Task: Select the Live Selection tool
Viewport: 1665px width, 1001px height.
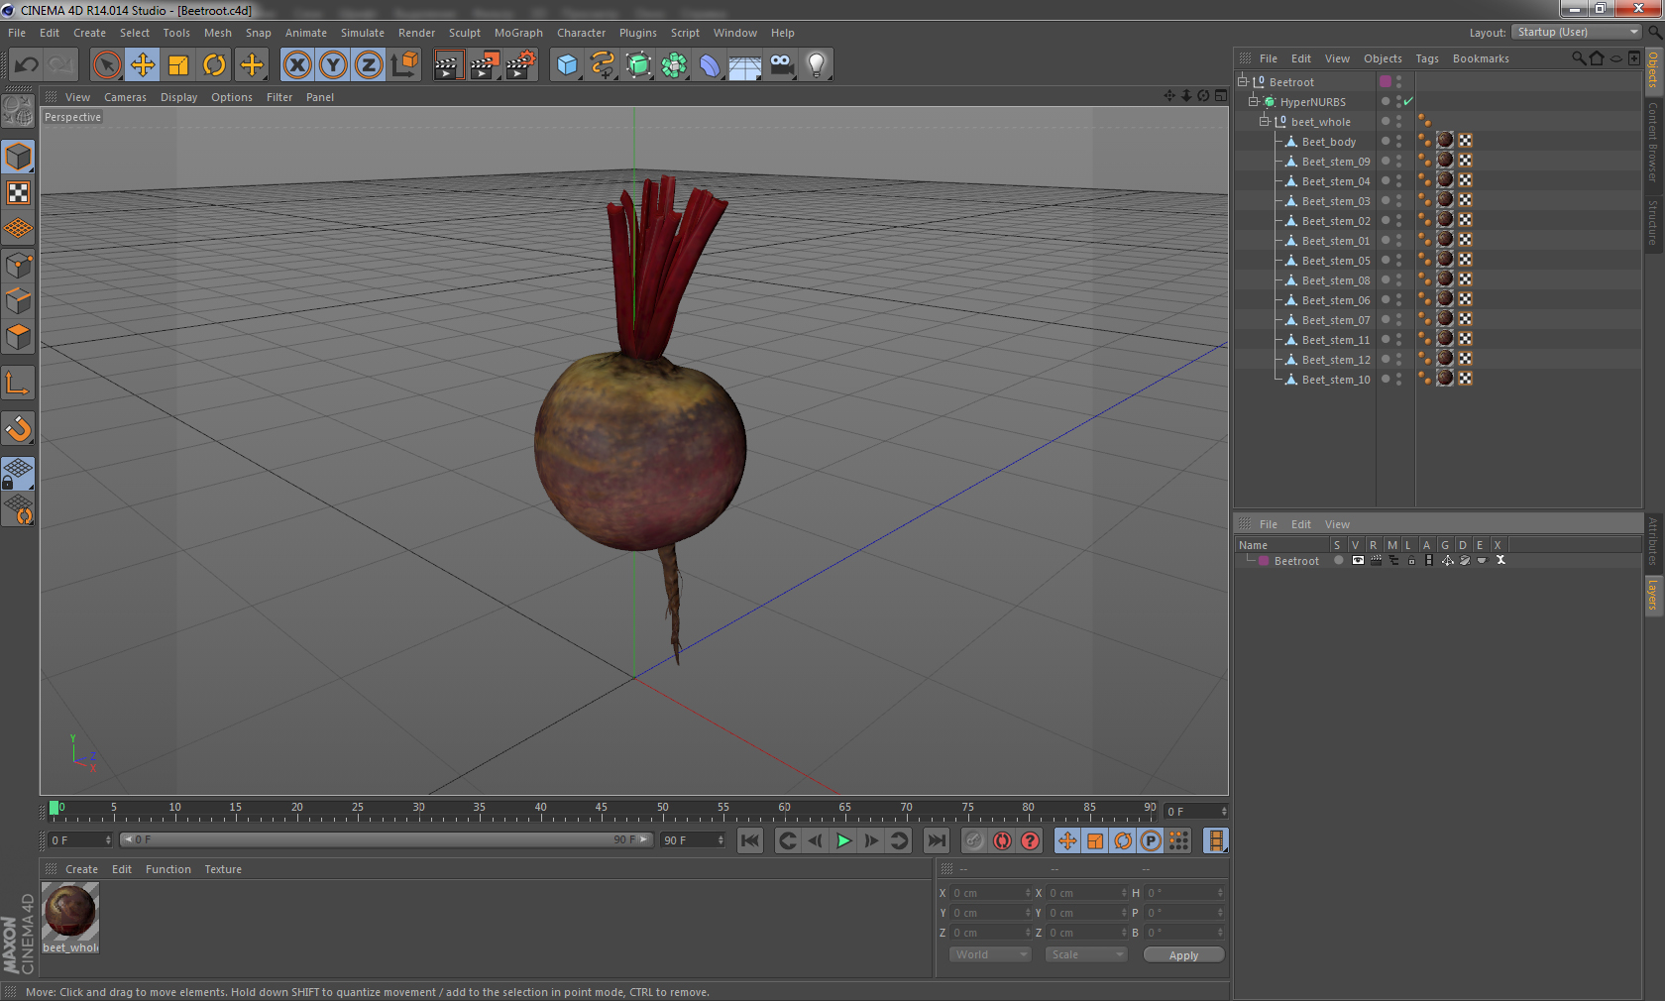Action: 106,65
